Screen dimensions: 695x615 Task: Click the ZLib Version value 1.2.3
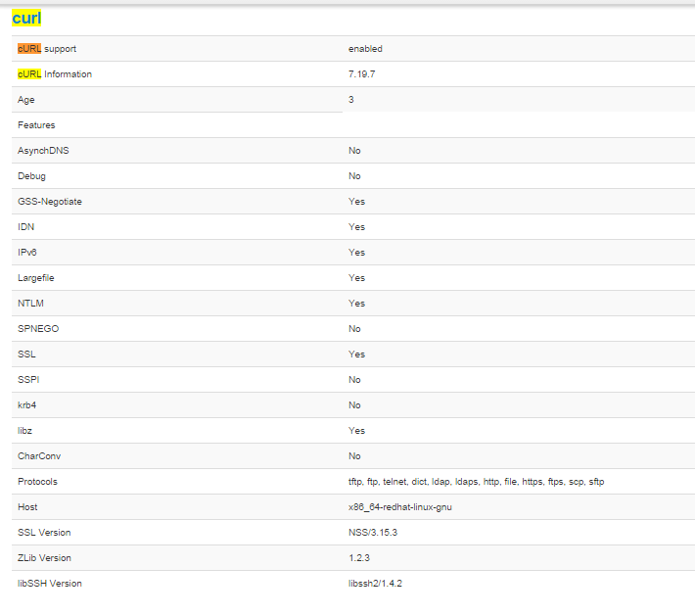coord(358,558)
